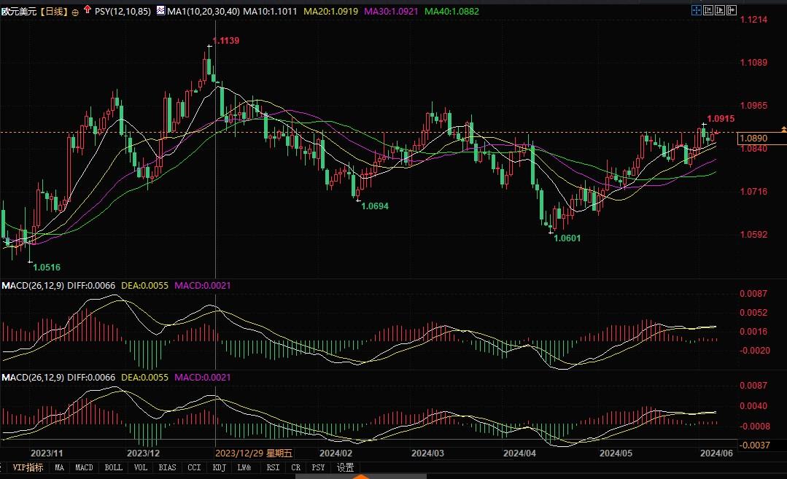Open the VIP指标 tab
The height and width of the screenshot is (479, 787).
coord(28,467)
